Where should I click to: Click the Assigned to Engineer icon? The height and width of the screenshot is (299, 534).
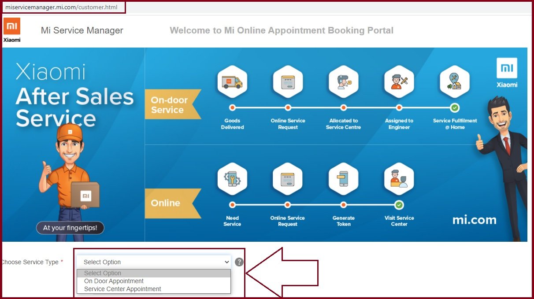click(x=399, y=81)
